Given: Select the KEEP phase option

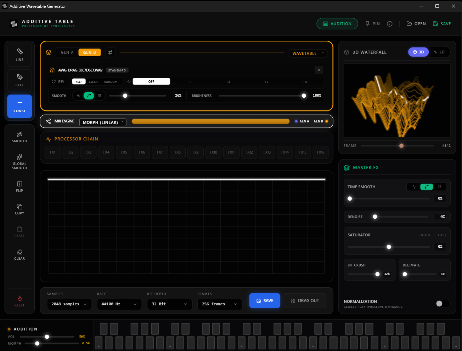Looking at the screenshot, I should click(x=79, y=81).
